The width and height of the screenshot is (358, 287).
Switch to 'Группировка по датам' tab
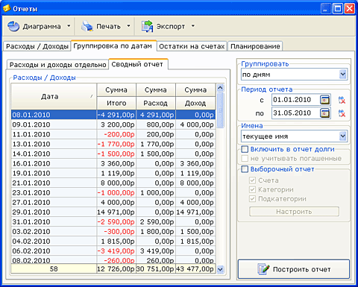[x=113, y=45]
